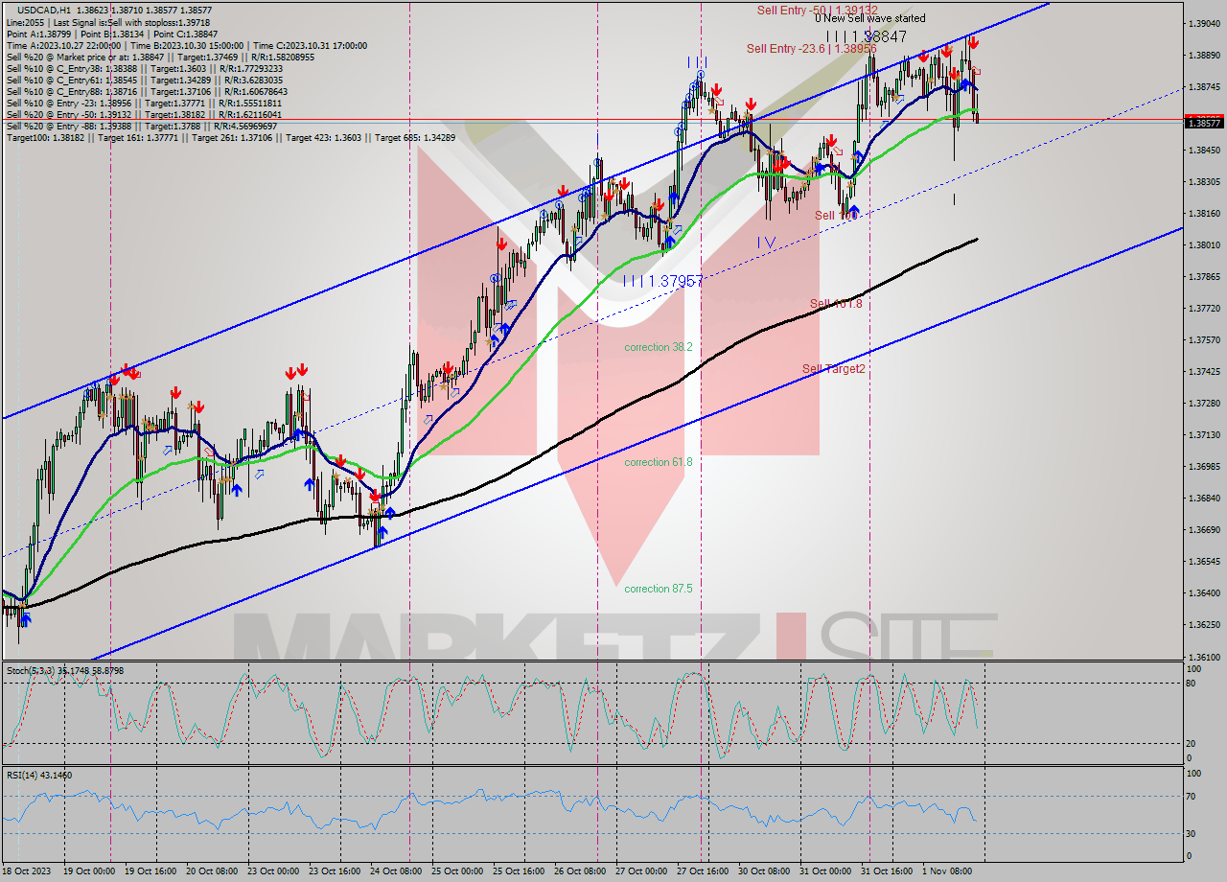Click the '25 Oct 16:00' time label
Screen dimensions: 1227x882
pos(519,871)
